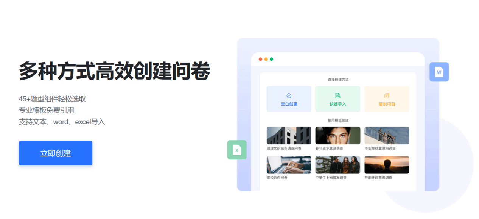
Task: Open 春节返乡意愿调查 template thumbnail
Action: click(338, 135)
